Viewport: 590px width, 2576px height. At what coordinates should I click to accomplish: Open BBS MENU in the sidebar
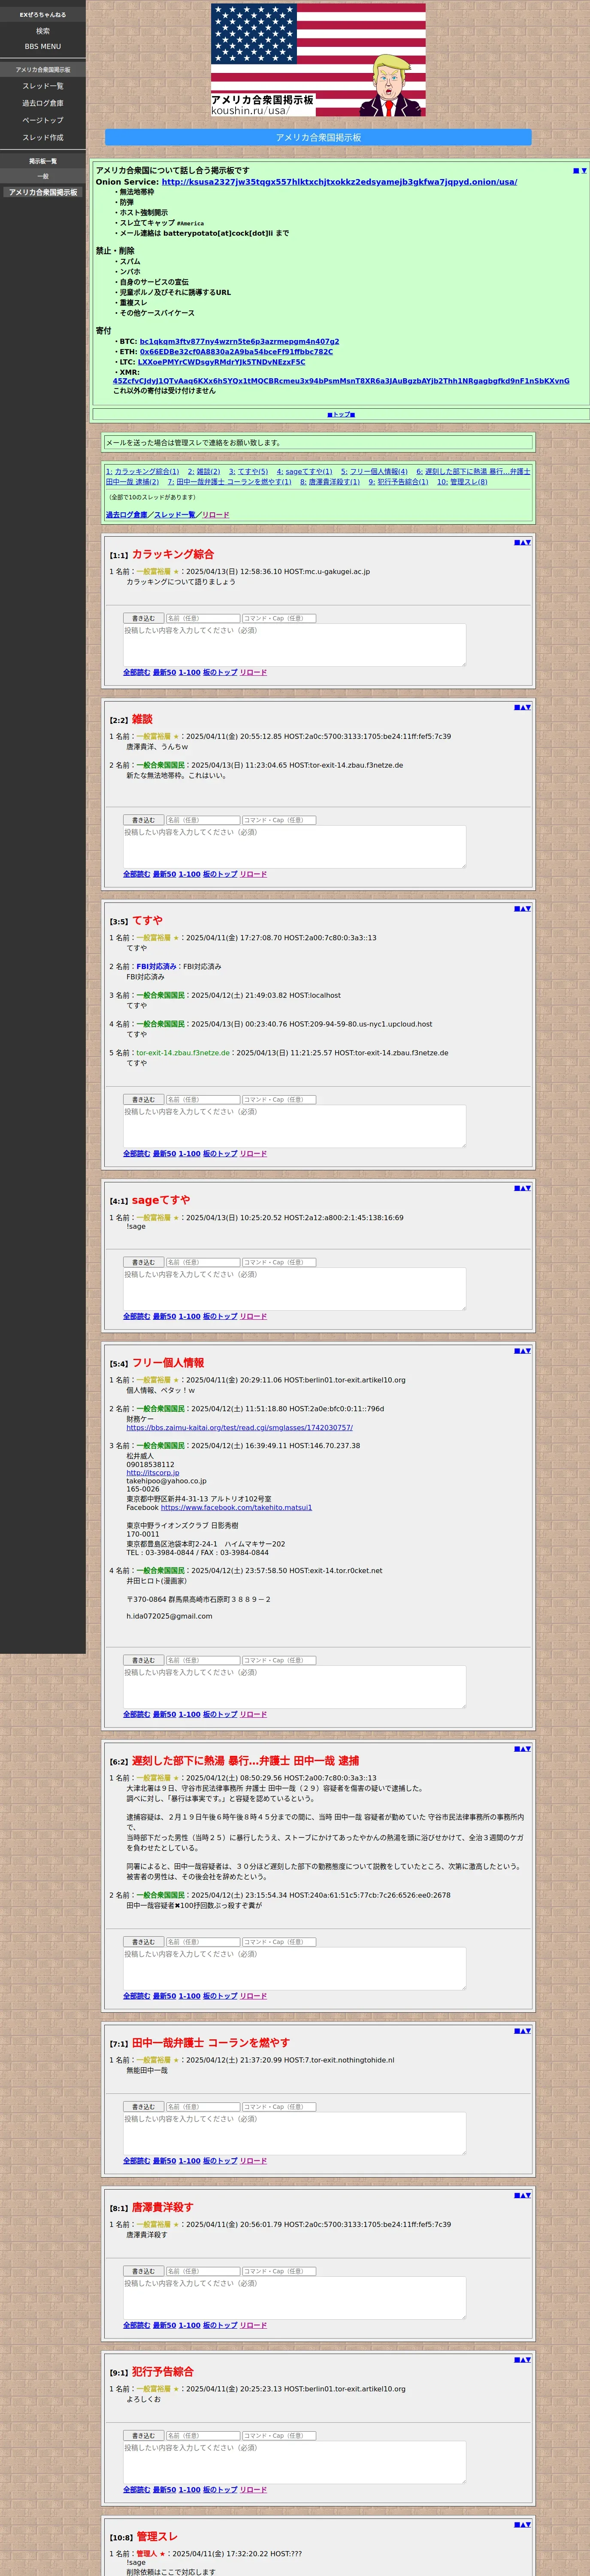tap(43, 47)
